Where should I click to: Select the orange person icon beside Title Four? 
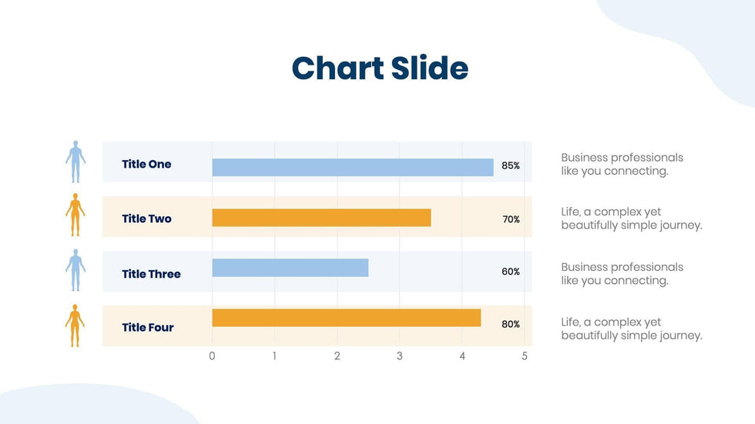click(75, 326)
